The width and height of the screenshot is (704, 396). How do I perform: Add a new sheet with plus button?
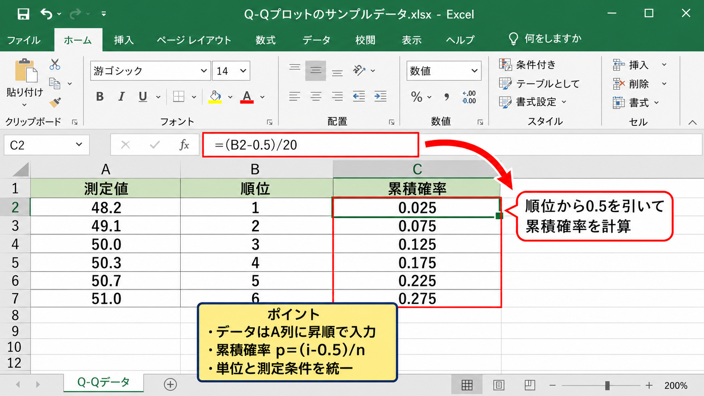(x=170, y=384)
